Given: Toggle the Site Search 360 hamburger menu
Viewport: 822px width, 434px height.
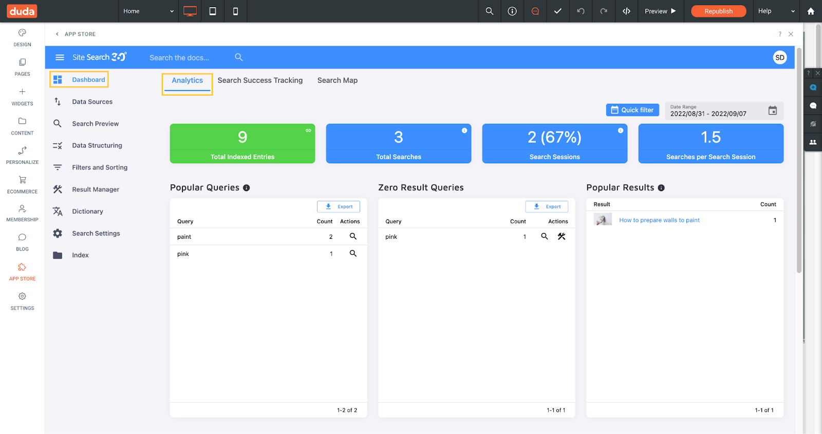Looking at the screenshot, I should [60, 58].
